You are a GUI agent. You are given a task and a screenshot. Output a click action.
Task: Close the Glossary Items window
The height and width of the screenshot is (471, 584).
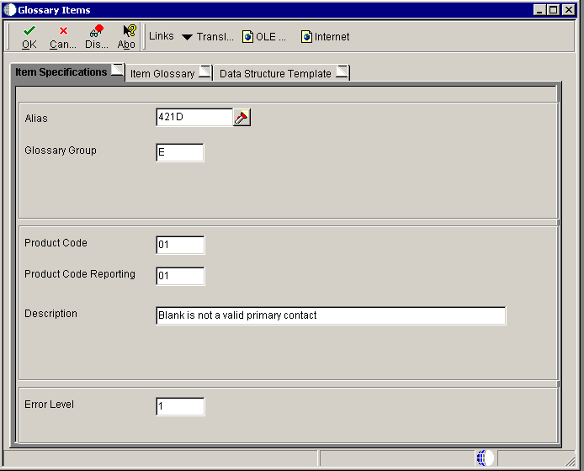569,10
